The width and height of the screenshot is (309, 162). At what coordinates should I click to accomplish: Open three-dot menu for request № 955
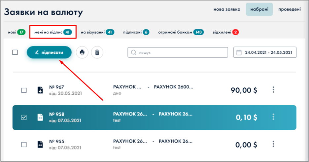(273, 144)
